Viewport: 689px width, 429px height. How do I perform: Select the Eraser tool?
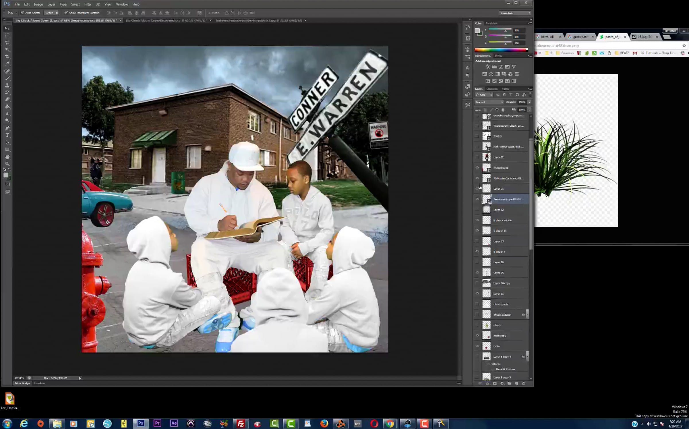click(x=7, y=100)
